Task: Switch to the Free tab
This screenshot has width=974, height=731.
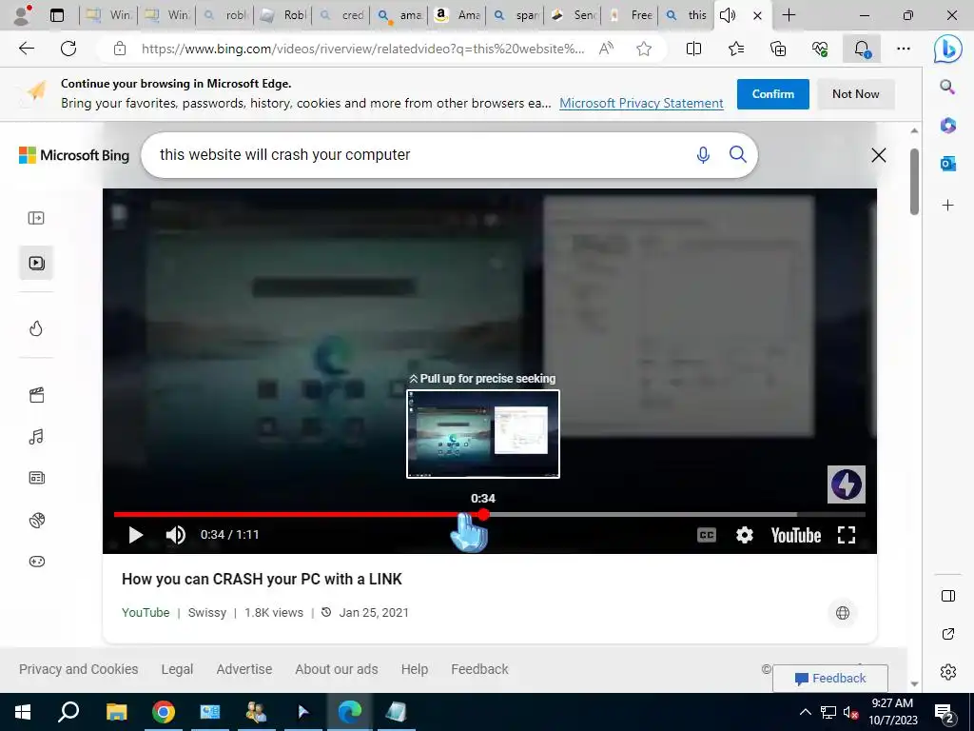Action: [x=630, y=15]
